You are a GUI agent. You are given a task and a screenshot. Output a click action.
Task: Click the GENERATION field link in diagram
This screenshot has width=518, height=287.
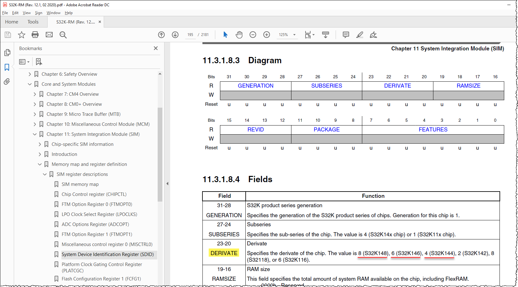[255, 86]
